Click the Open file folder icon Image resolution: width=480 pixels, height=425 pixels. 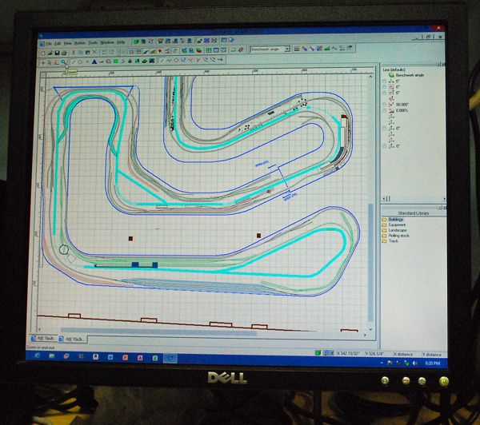coord(50,53)
